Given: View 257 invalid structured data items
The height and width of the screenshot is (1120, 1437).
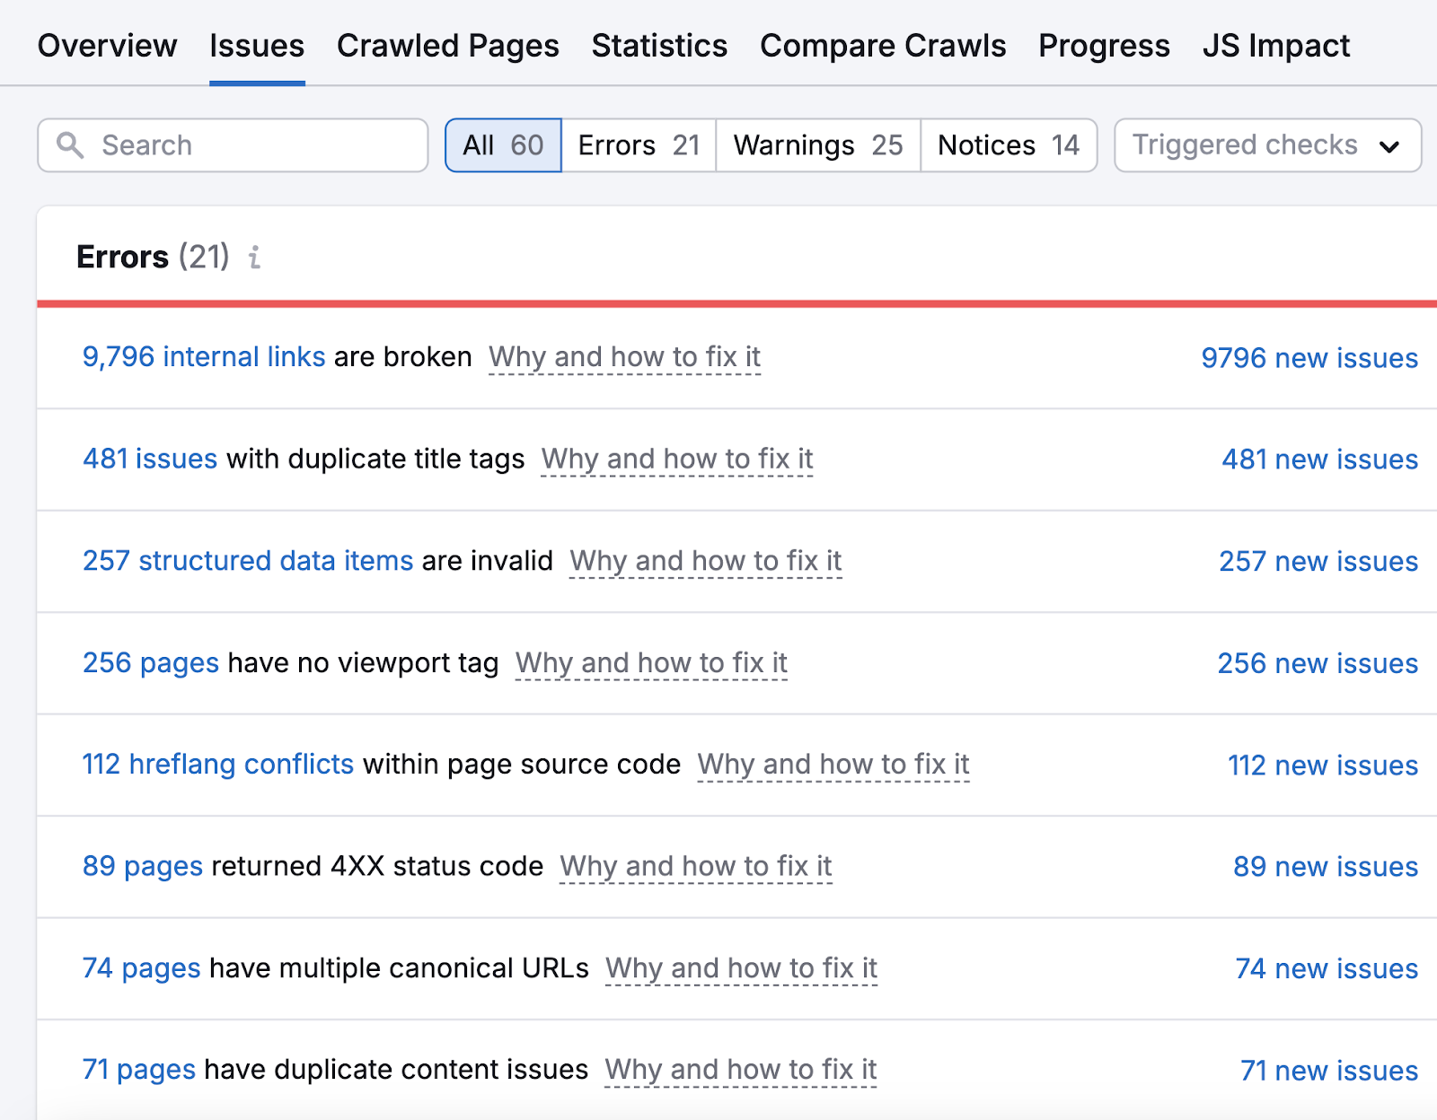Looking at the screenshot, I should (247, 561).
